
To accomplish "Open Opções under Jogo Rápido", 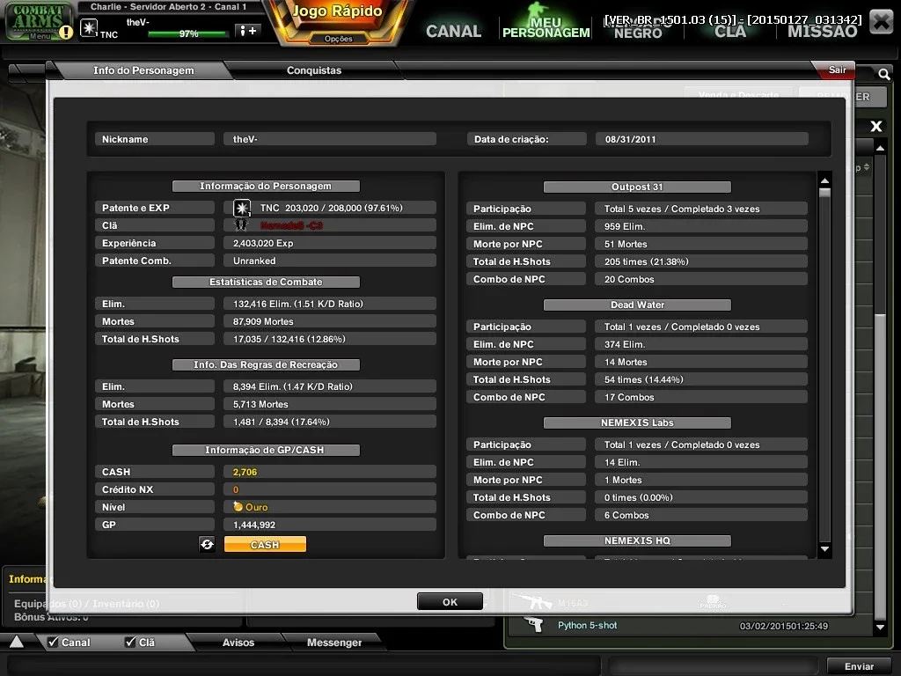I will point(338,39).
